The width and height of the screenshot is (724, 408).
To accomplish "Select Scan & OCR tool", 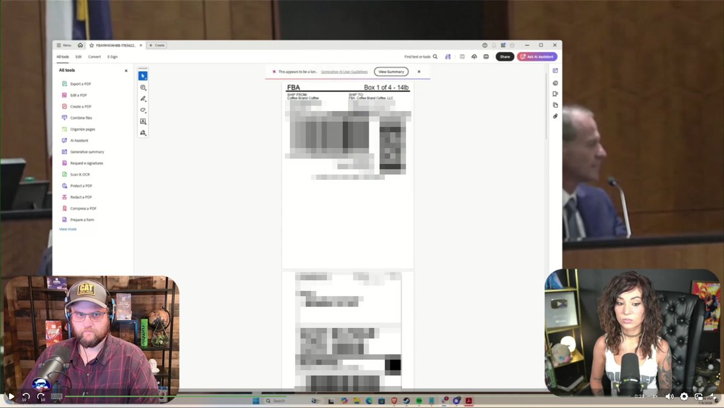I will (75, 174).
